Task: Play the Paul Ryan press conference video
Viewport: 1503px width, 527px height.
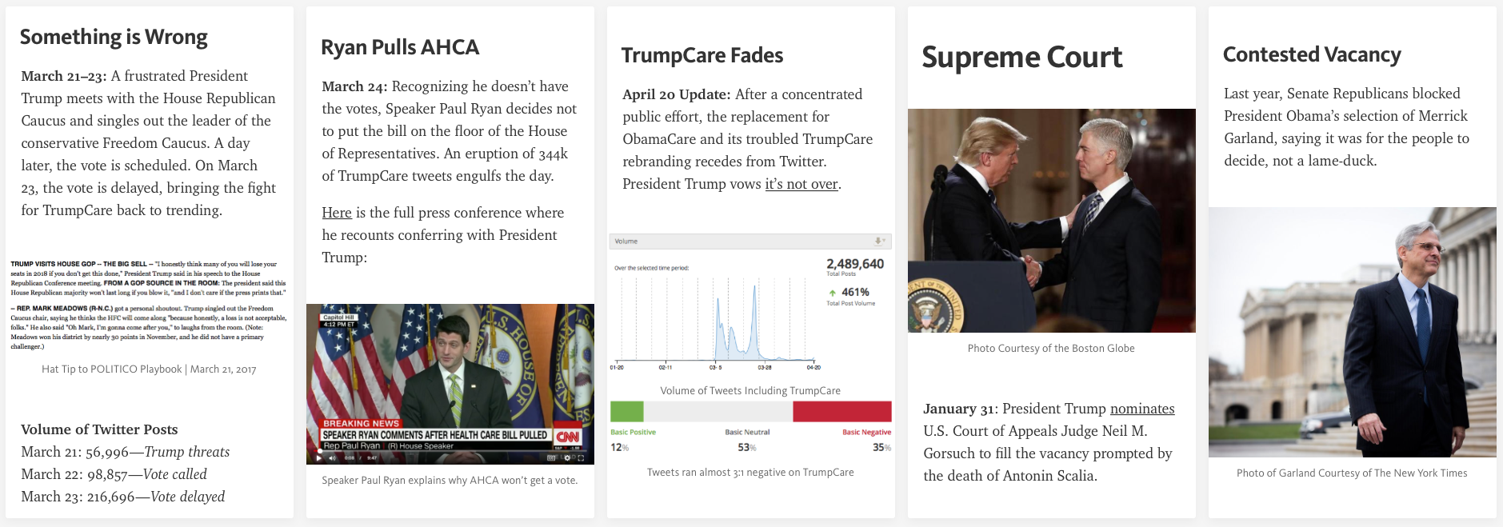Action: click(319, 458)
